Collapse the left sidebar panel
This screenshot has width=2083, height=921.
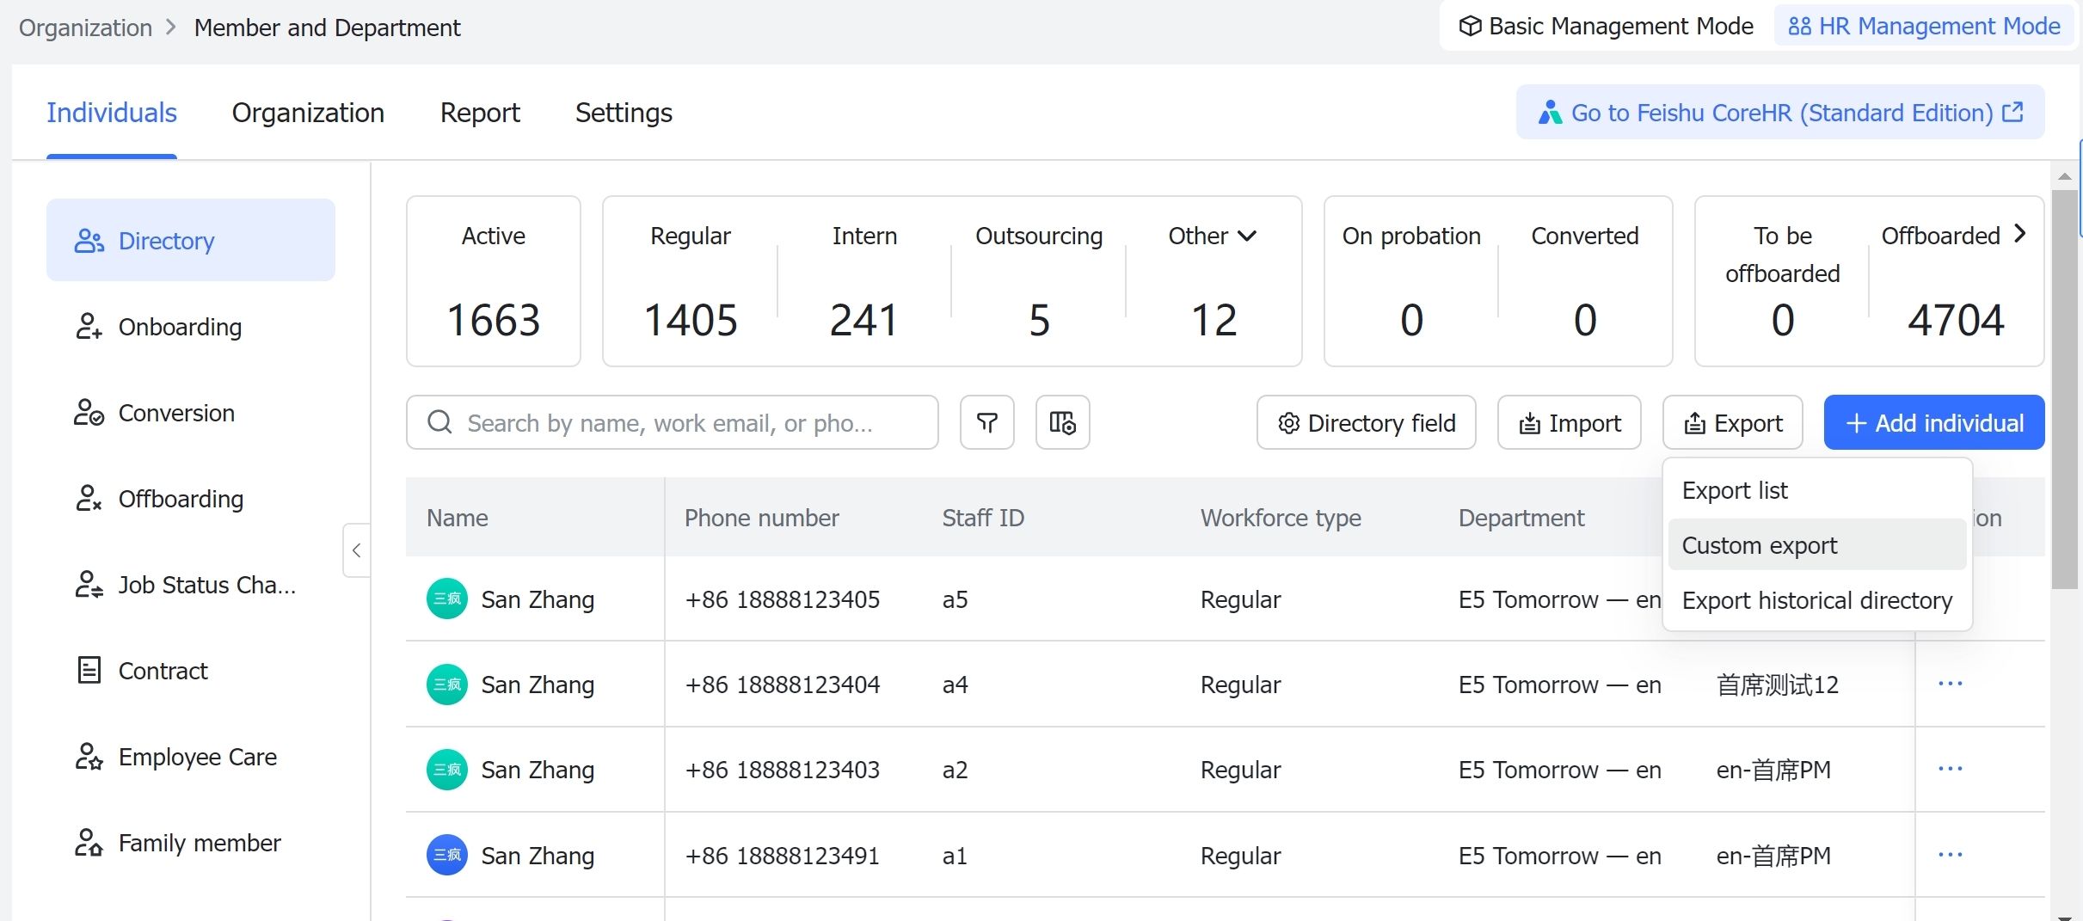356,550
